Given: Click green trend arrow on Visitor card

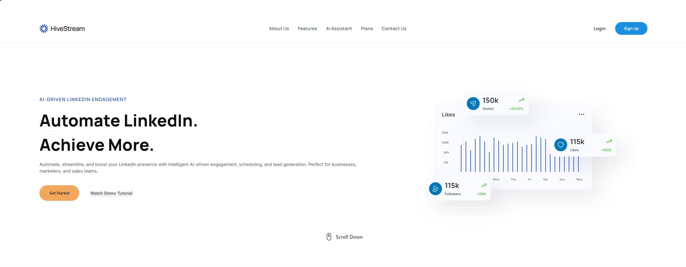Looking at the screenshot, I should 521,100.
